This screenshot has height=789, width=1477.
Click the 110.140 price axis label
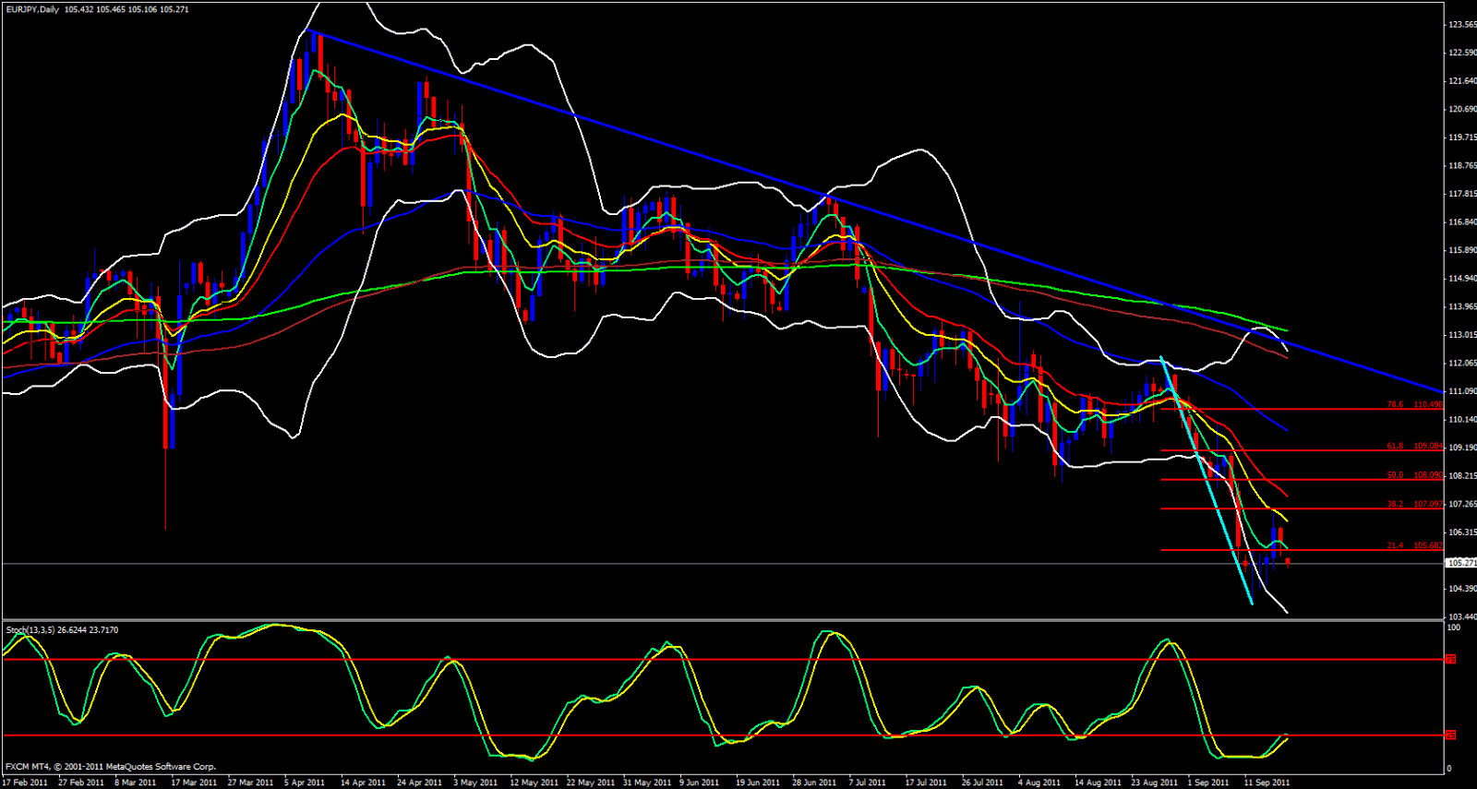click(1462, 419)
